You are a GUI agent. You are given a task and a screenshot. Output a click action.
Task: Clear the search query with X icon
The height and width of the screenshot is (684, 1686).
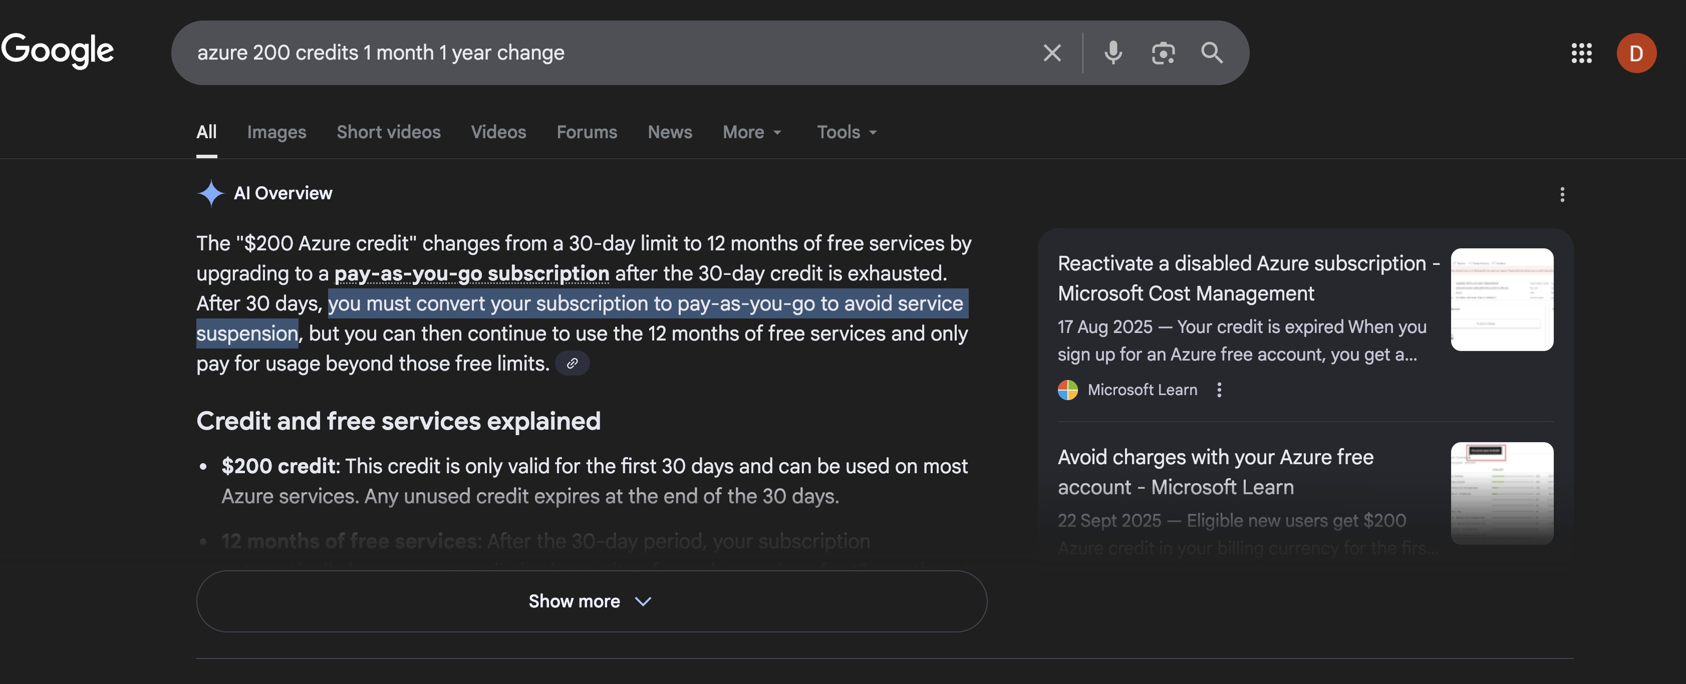[1052, 53]
